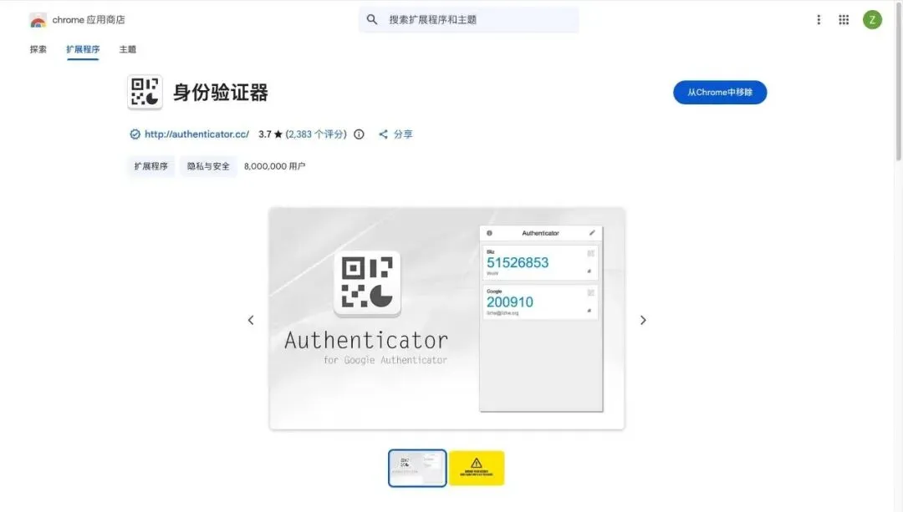903x512 pixels.
Task: Click the verified publisher checkmark badge
Action: (x=135, y=134)
